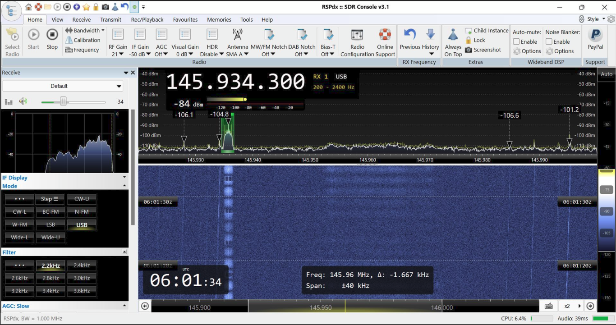Collapse the Filter section

pyautogui.click(x=124, y=252)
